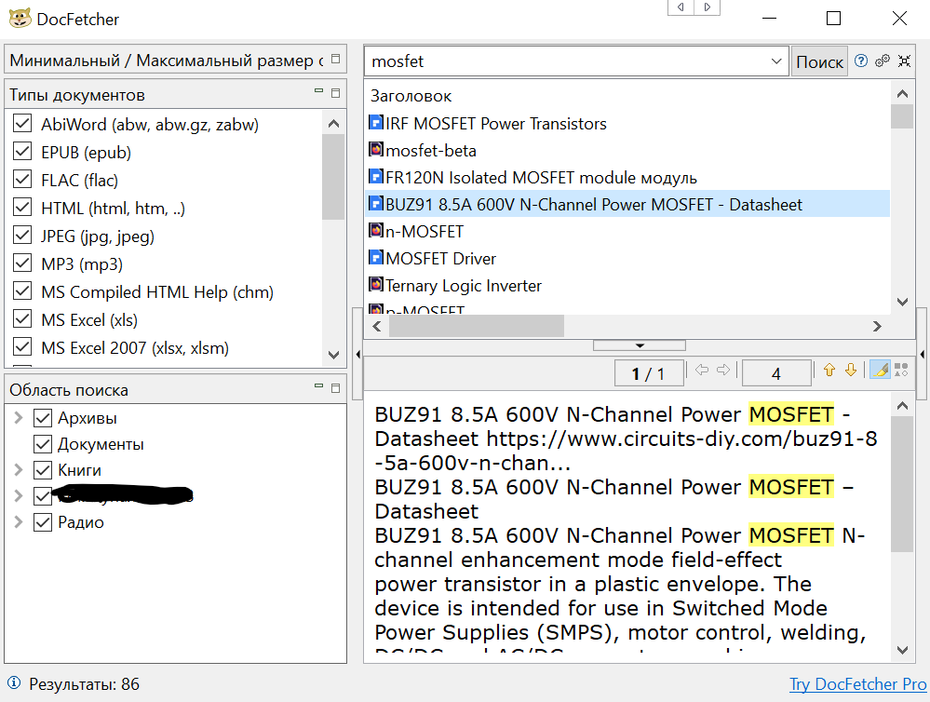Open the search help question-mark icon
This screenshot has height=702, width=930.
860,61
